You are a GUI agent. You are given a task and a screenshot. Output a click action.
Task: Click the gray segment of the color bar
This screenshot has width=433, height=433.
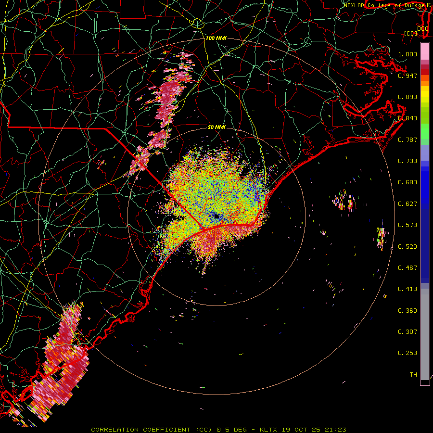[x=425, y=334]
